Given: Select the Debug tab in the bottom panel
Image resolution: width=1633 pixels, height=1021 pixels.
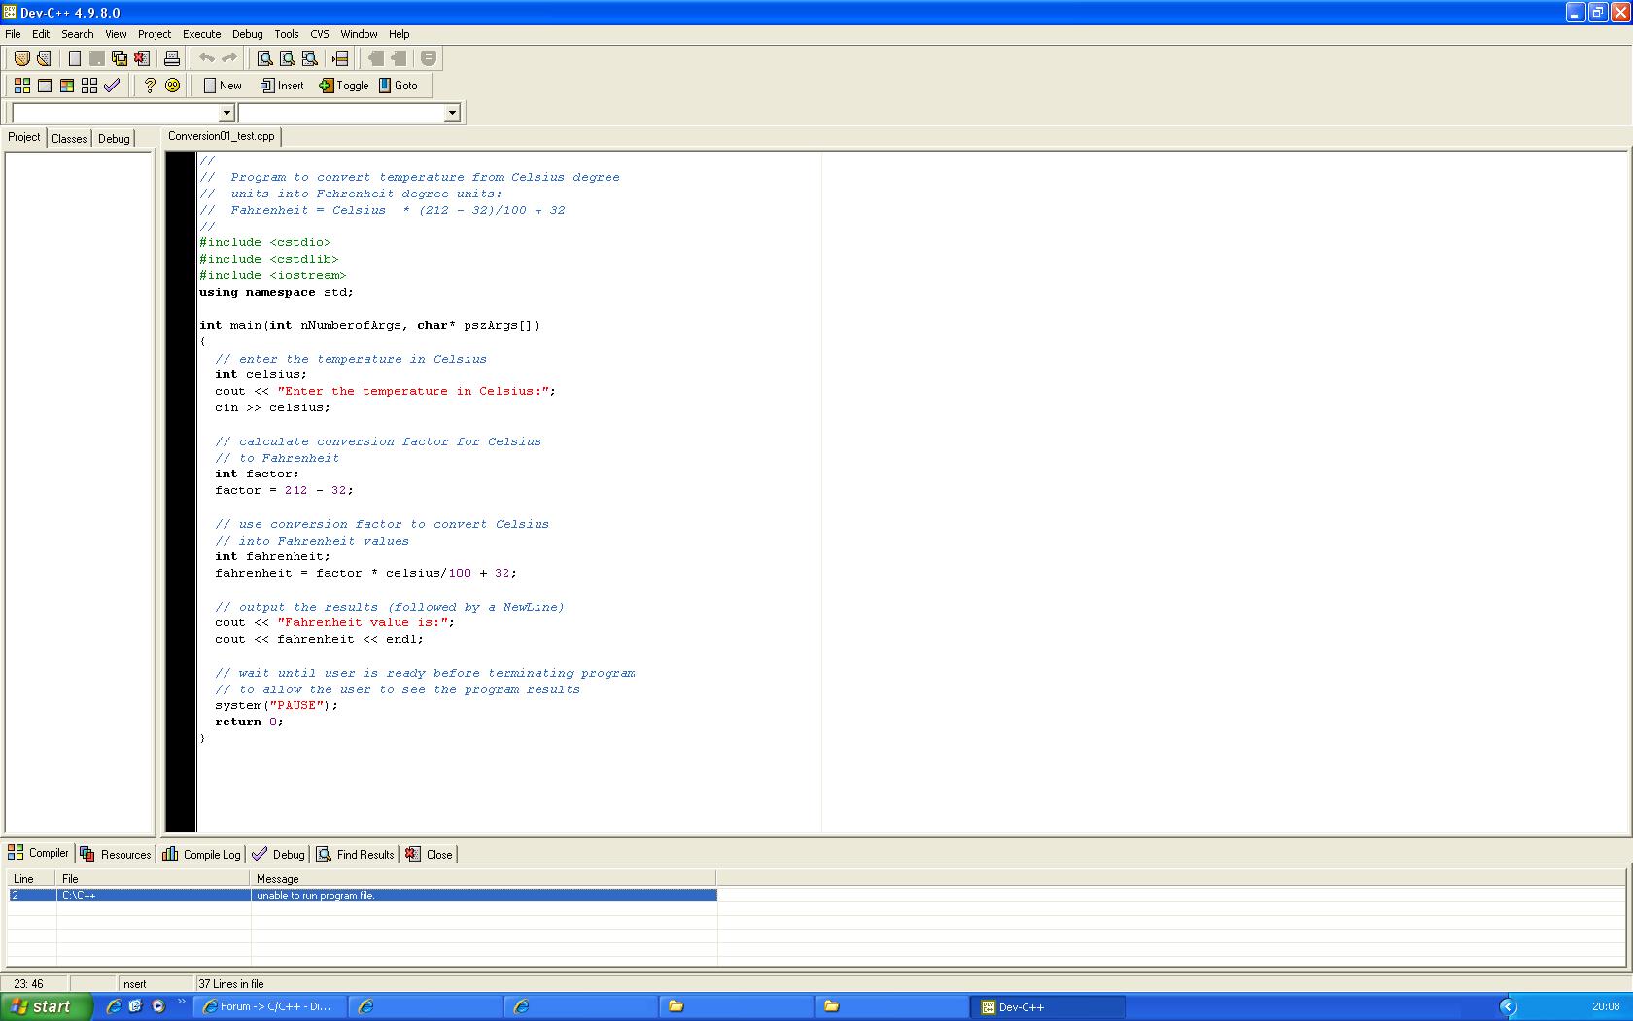Looking at the screenshot, I should 278,854.
